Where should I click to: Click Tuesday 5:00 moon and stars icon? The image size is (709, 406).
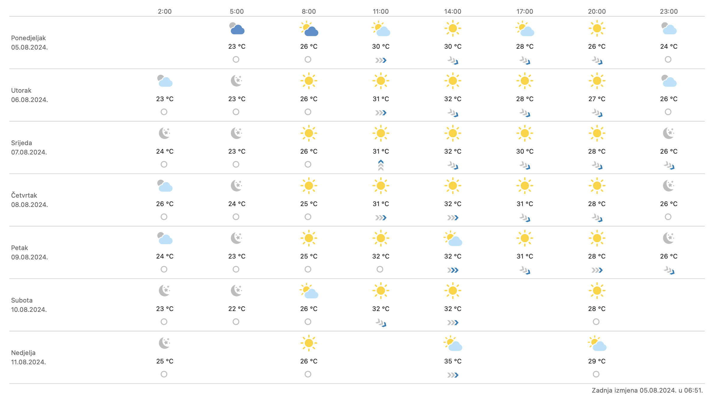237,81
